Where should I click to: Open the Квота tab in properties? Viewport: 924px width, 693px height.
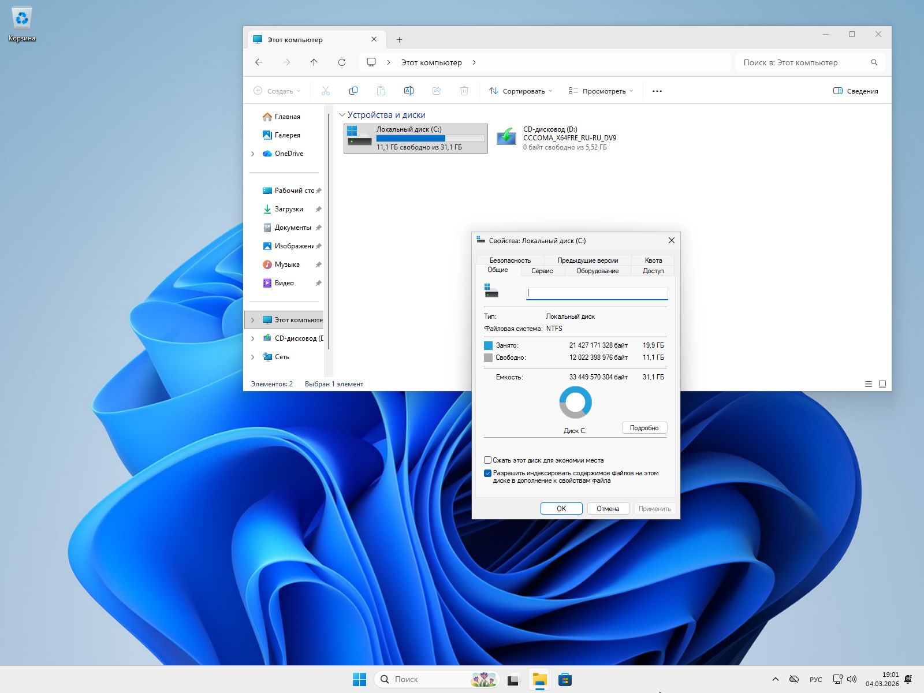(653, 260)
